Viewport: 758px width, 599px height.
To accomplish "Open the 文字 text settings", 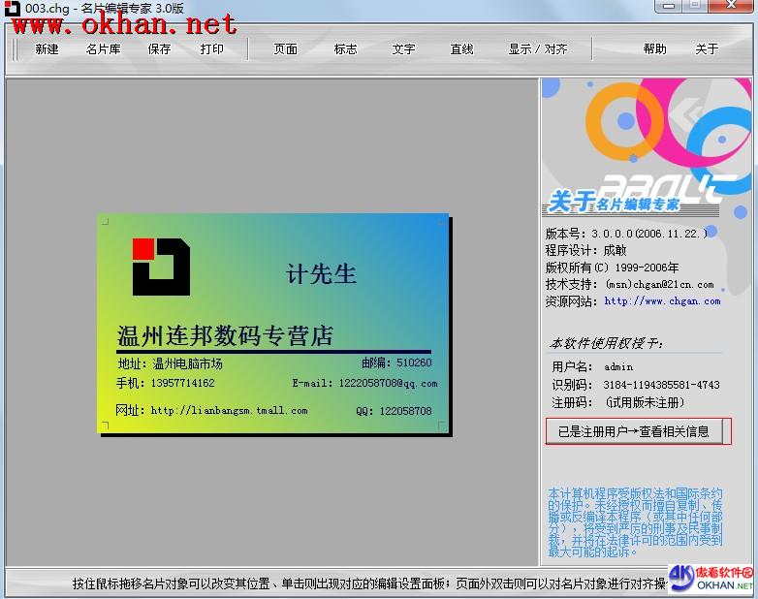I will (403, 48).
